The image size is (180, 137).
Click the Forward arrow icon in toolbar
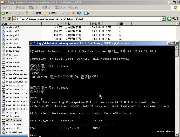click(18, 13)
